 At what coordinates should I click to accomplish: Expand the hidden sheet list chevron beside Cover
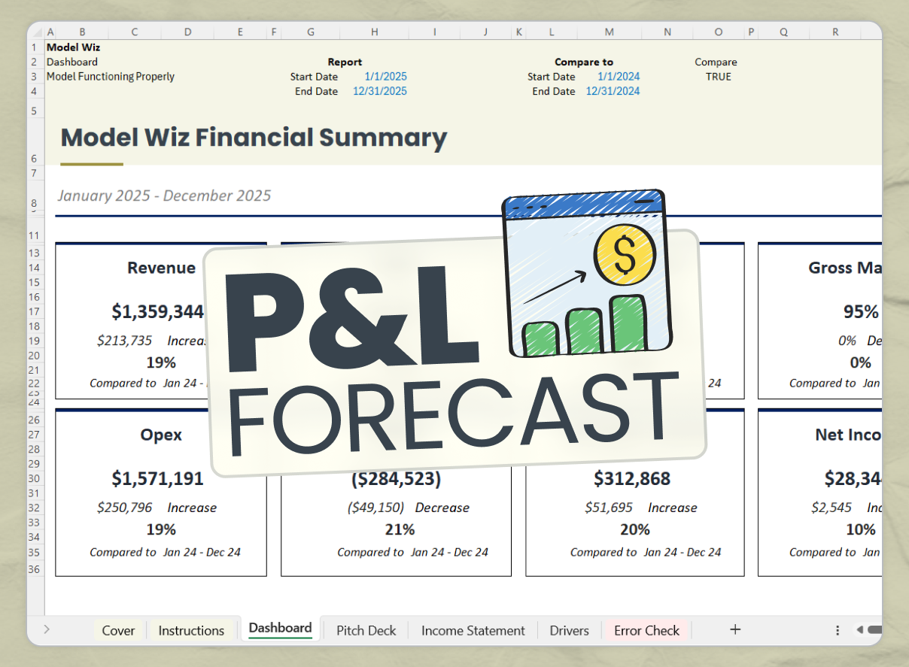(47, 628)
